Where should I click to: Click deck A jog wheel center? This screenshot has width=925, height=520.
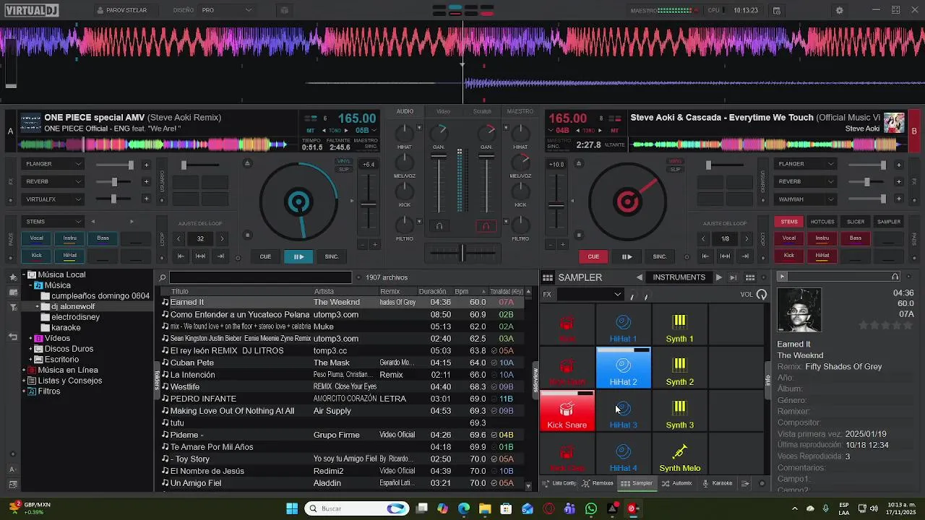(x=298, y=202)
